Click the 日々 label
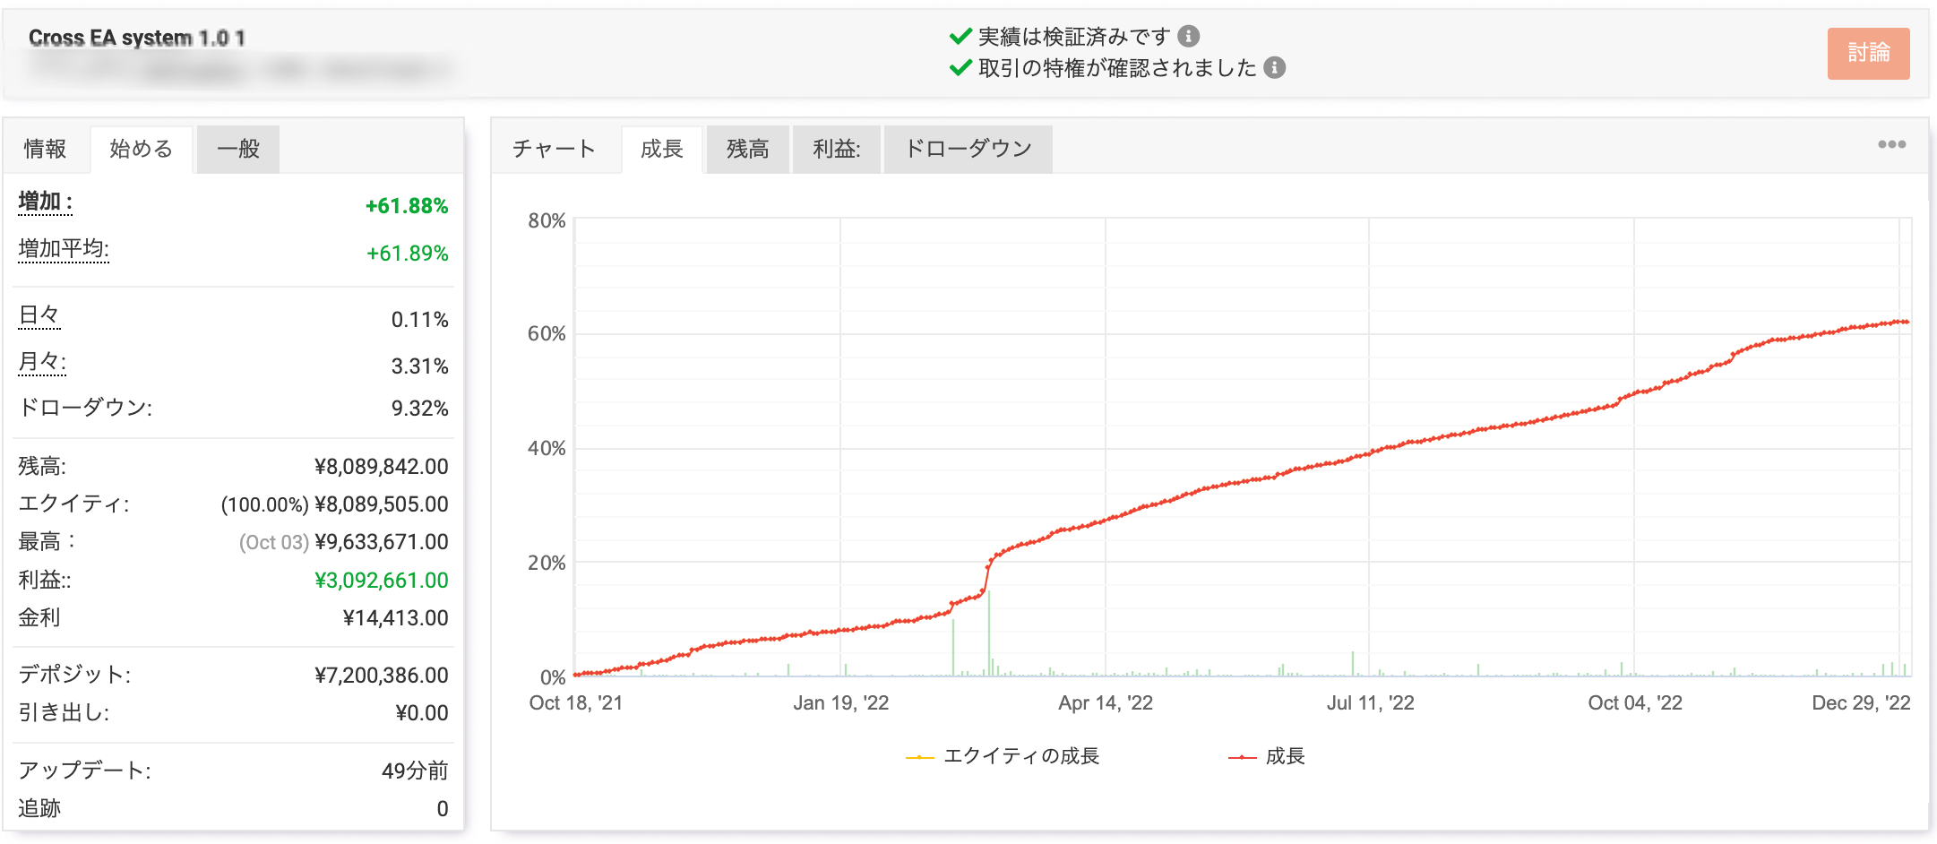 (x=39, y=315)
